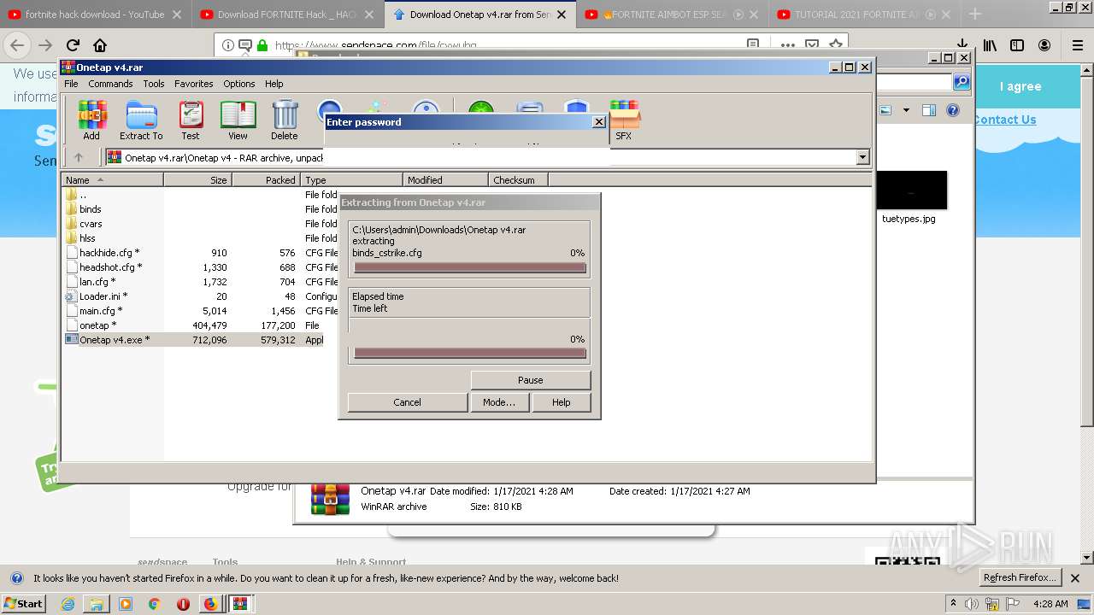This screenshot has height=615, width=1094.
Task: Open Windows Explorer from taskbar
Action: 97,603
